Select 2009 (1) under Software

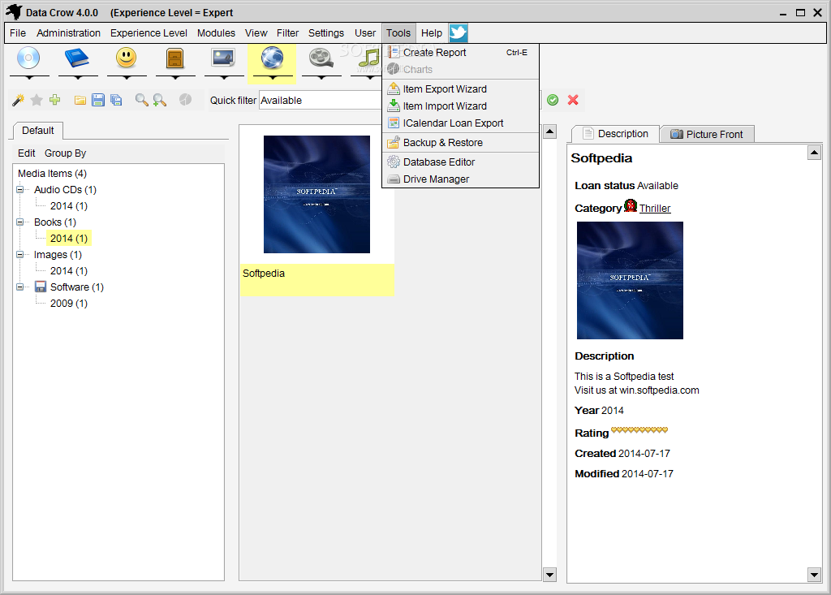point(69,304)
